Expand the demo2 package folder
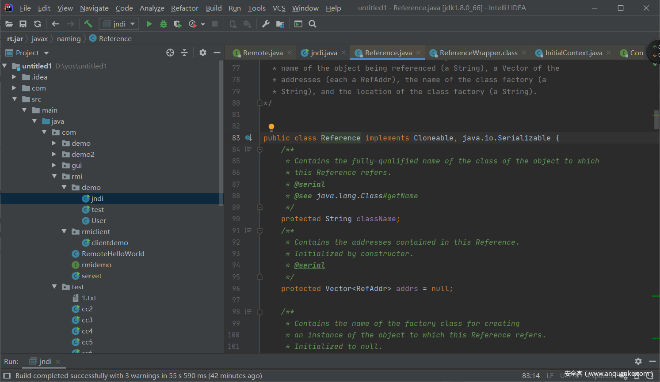The width and height of the screenshot is (660, 382). tap(54, 154)
